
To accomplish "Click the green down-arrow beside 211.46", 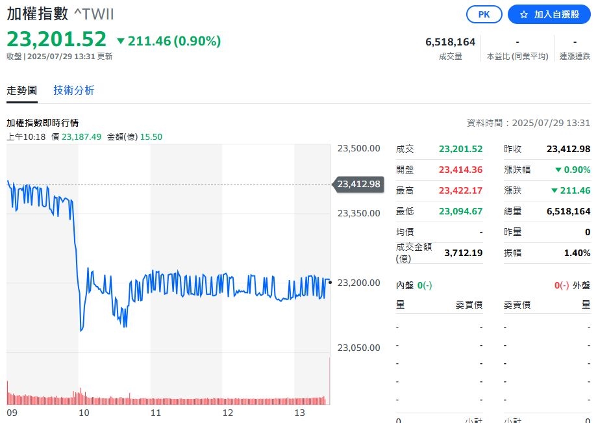I will click(122, 40).
